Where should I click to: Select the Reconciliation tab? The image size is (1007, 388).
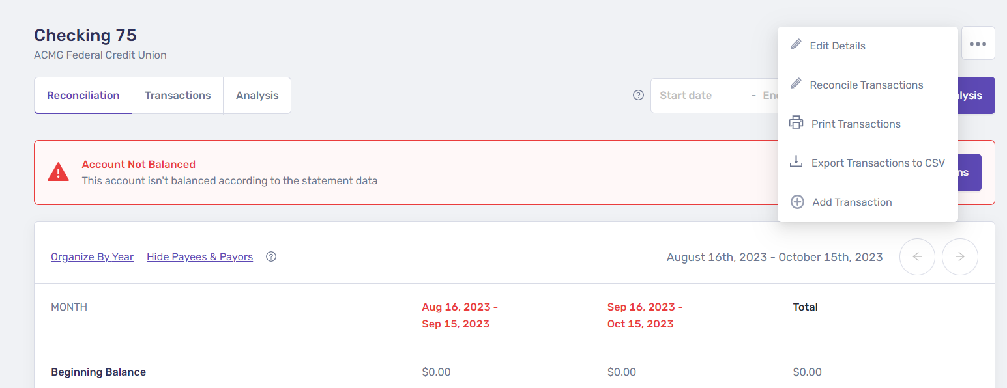(83, 95)
